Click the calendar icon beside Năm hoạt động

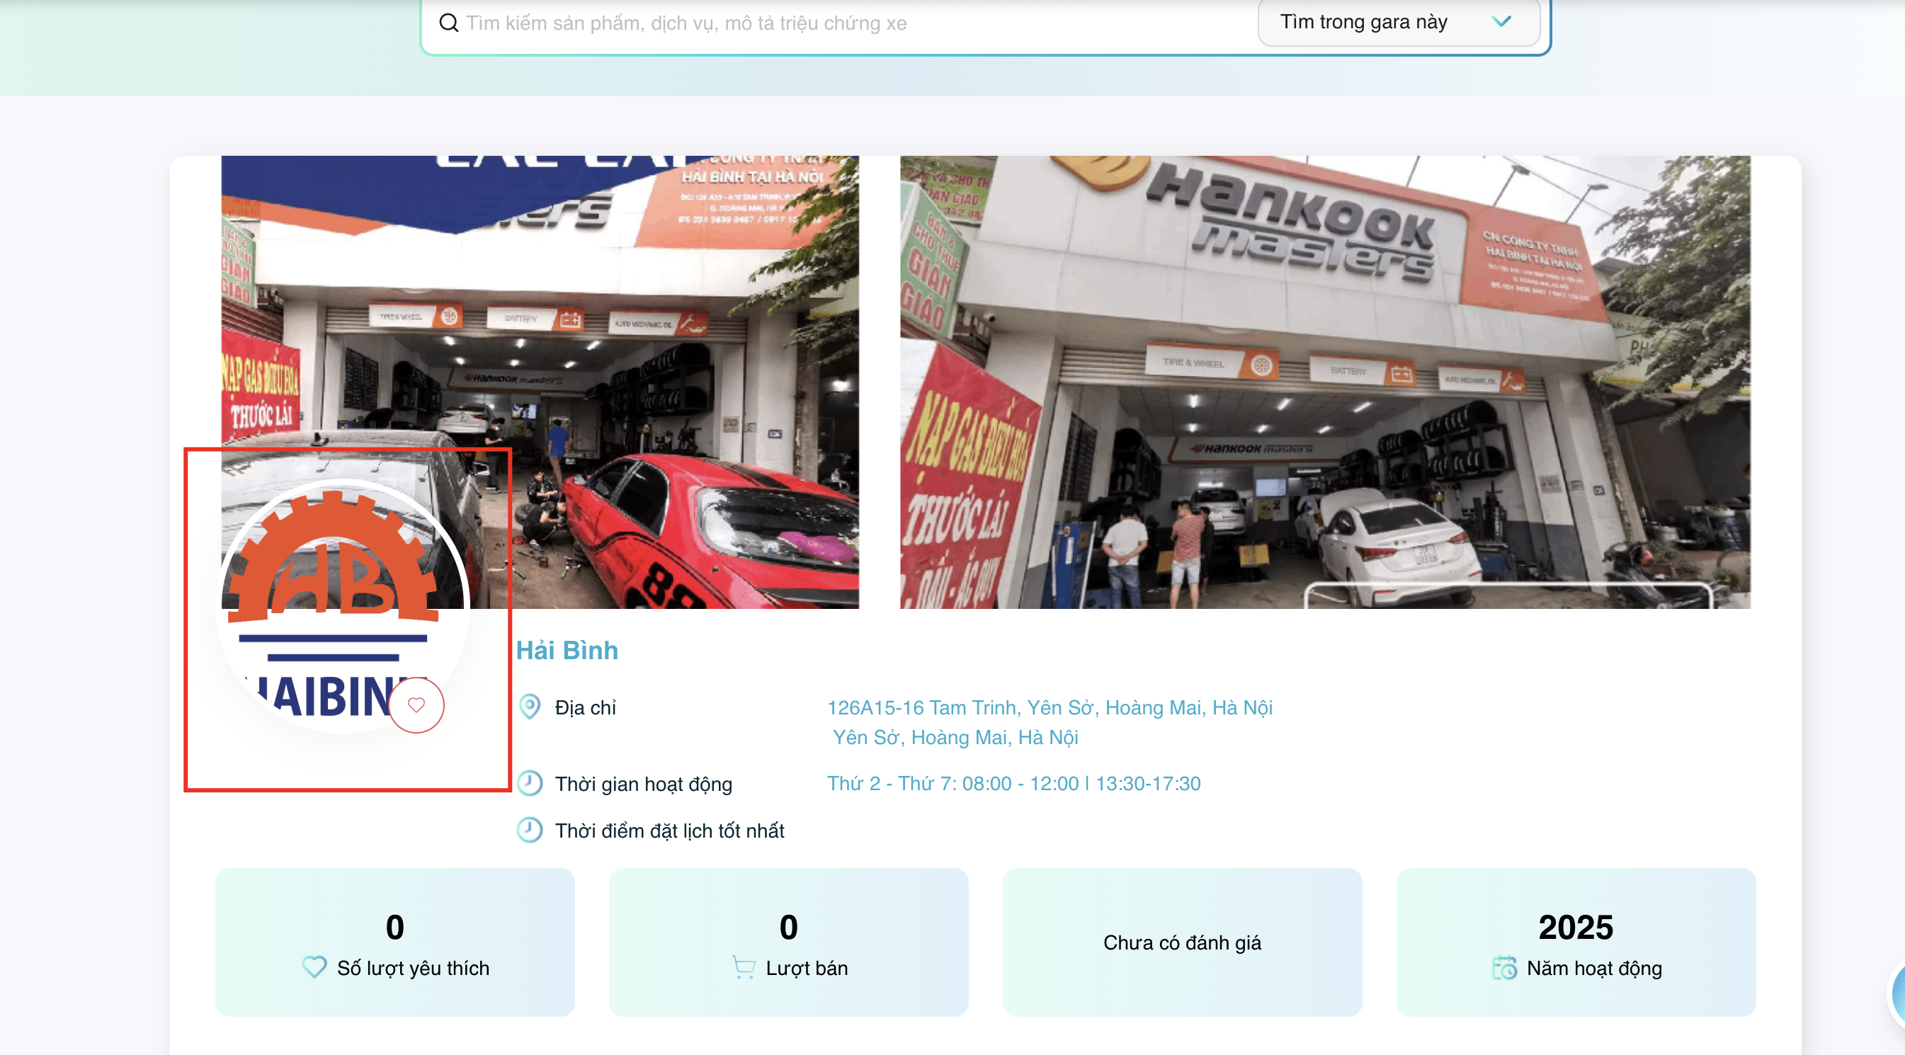coord(1504,967)
